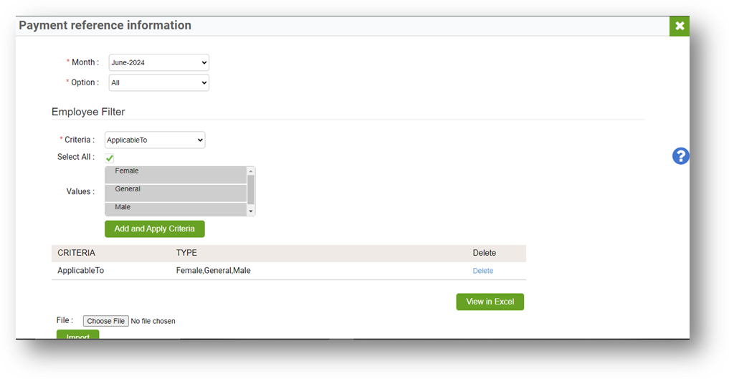Screen dimensions: 729x379
Task: Click the TYPE column header
Action: (x=186, y=253)
